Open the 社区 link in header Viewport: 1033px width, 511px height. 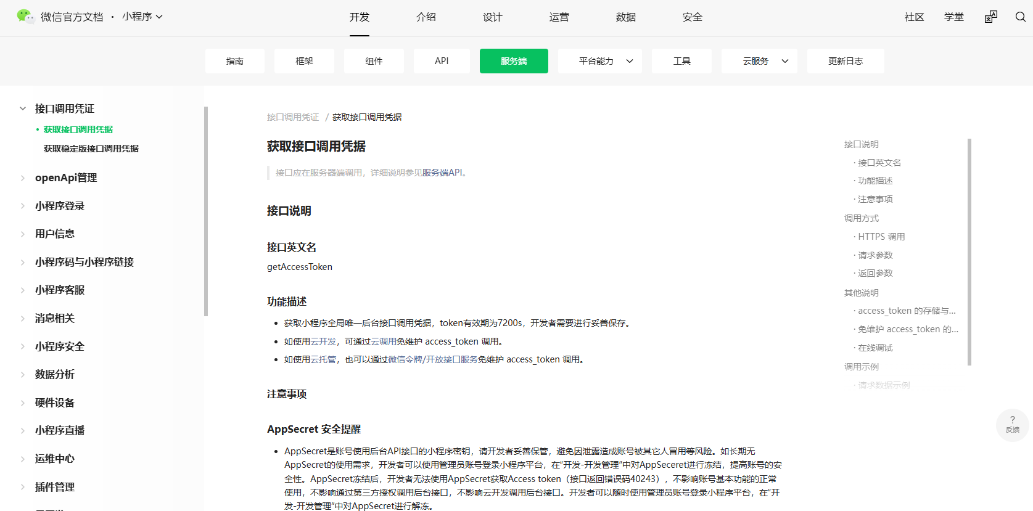915,17
